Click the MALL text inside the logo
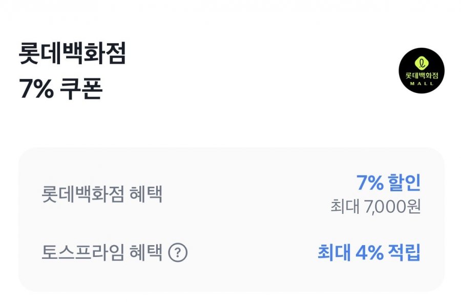 [x=422, y=83]
